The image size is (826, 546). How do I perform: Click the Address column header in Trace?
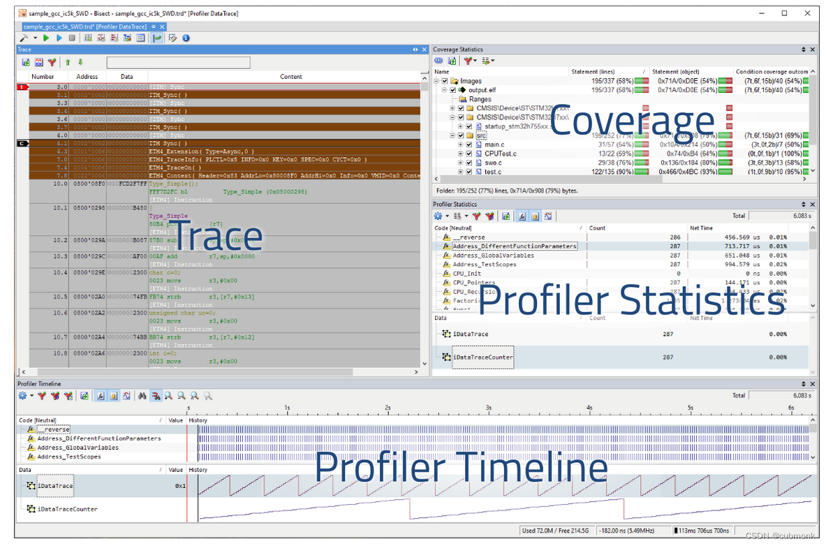(87, 76)
